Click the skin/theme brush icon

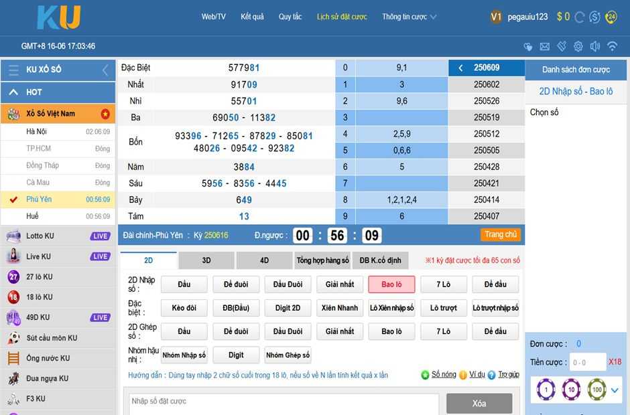562,47
